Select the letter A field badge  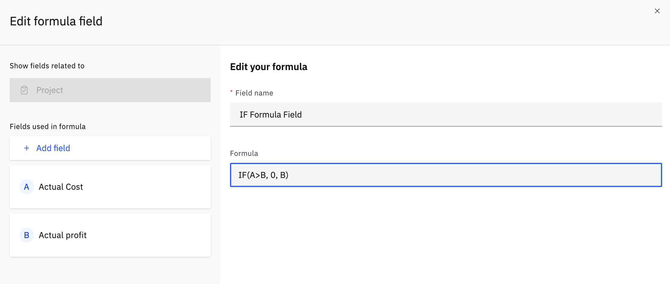[27, 187]
